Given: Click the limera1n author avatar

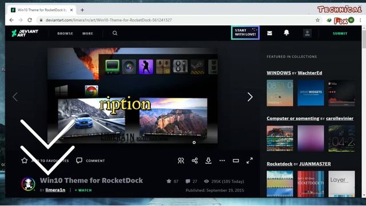Looking at the screenshot, I should (28, 184).
